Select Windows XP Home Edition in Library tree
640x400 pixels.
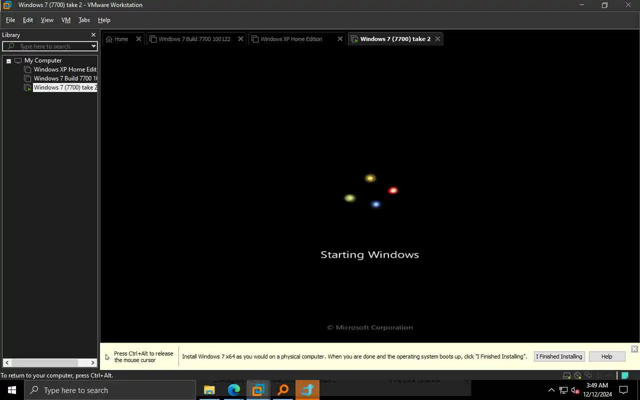coord(65,69)
